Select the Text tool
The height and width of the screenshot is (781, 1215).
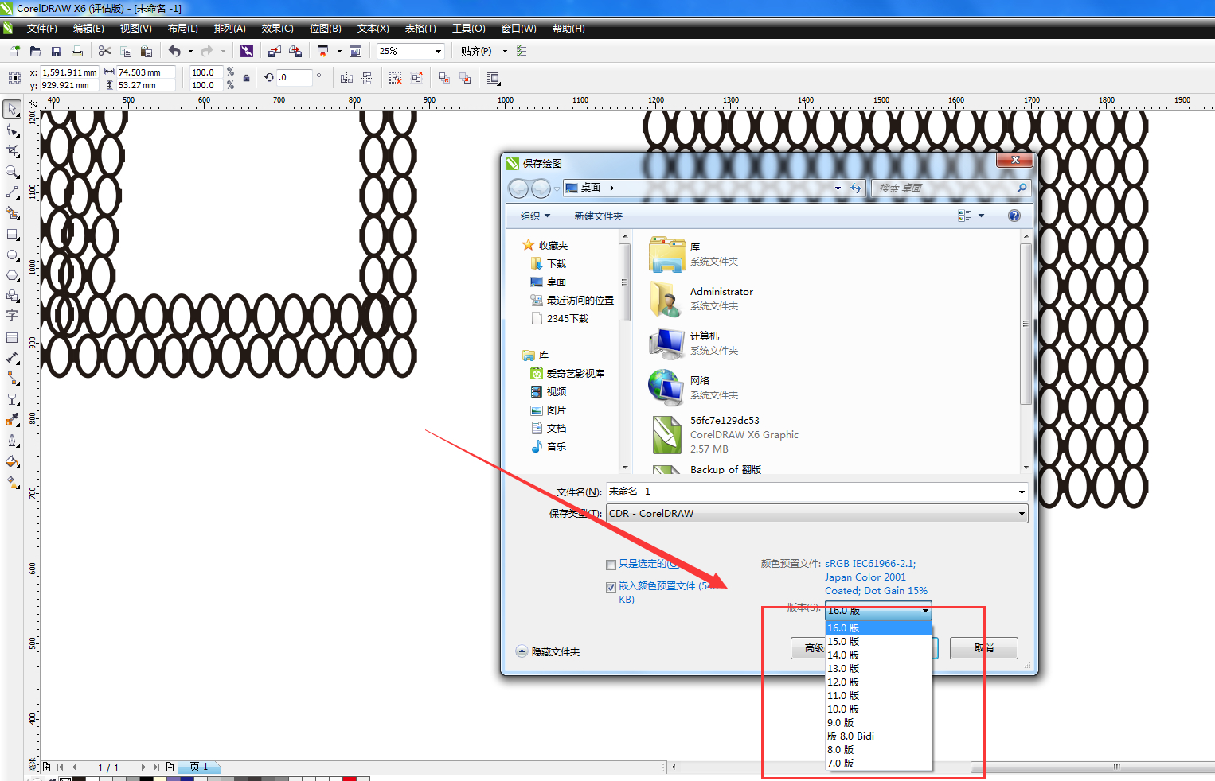tap(13, 316)
